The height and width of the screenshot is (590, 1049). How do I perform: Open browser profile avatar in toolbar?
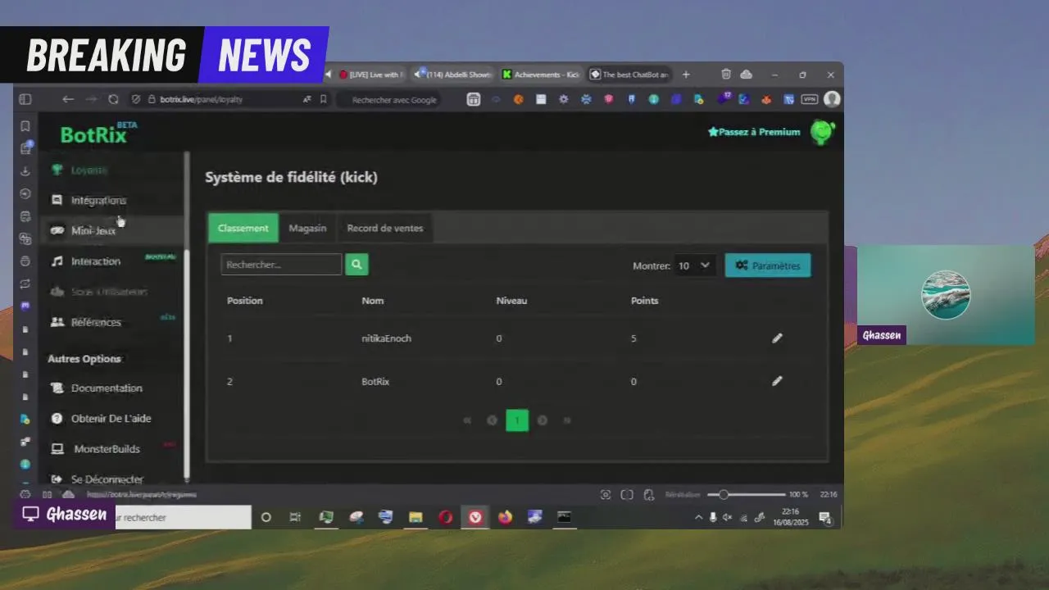pos(832,99)
